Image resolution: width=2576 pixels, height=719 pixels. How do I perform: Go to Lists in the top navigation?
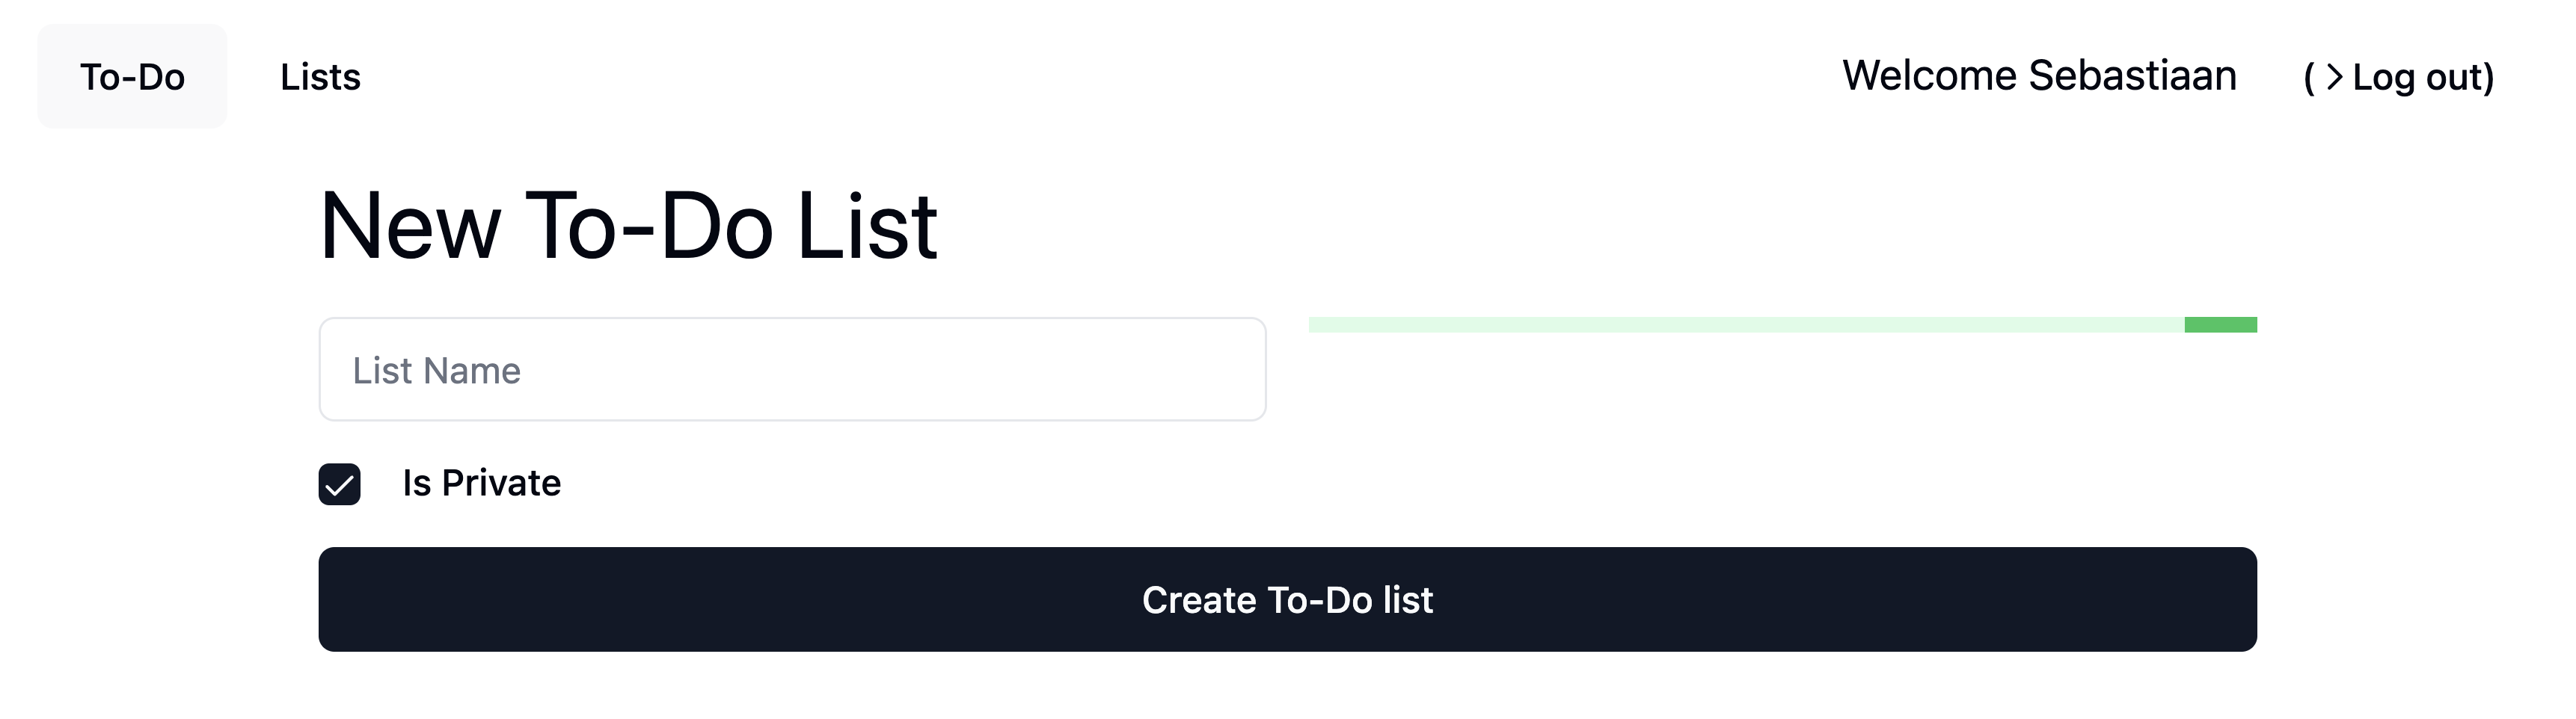point(320,77)
